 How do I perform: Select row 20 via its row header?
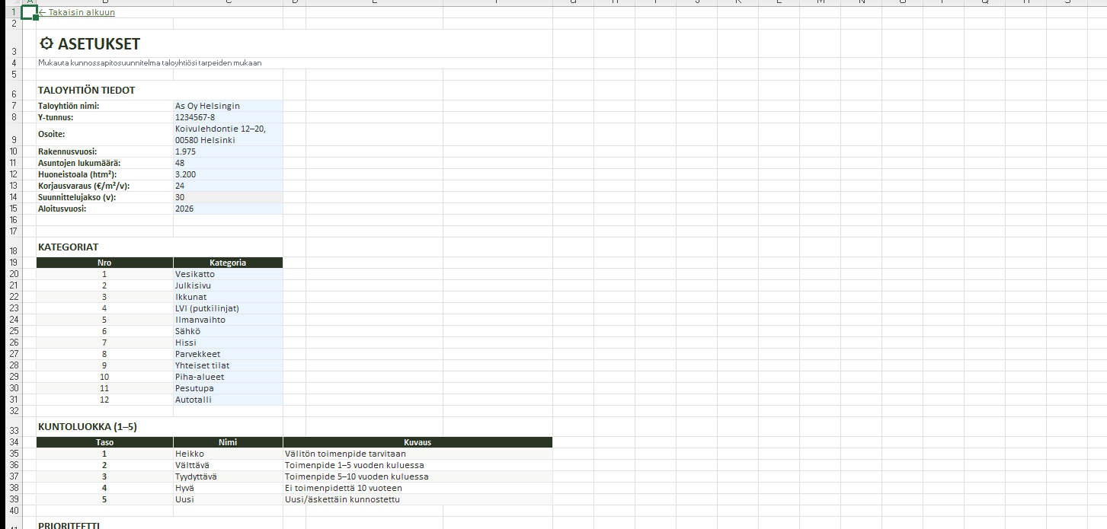[x=13, y=274]
